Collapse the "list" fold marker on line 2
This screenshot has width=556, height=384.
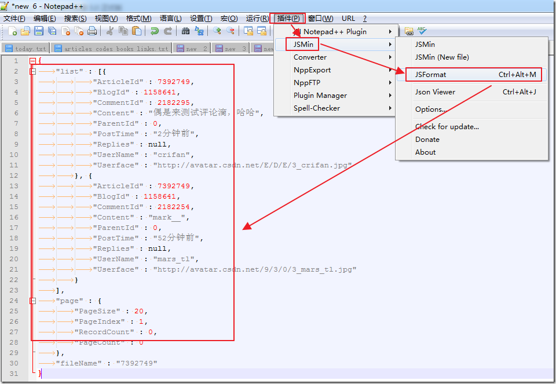(32, 71)
